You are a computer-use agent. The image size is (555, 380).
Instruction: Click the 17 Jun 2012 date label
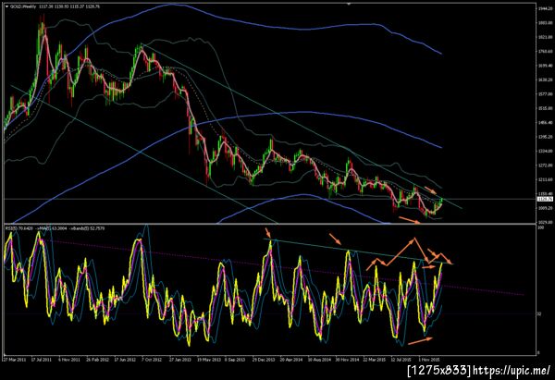pos(125,360)
